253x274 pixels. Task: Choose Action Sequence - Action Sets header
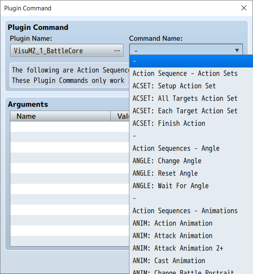185,74
